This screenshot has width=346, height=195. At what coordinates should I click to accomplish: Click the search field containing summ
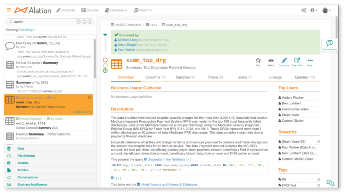click(43, 22)
